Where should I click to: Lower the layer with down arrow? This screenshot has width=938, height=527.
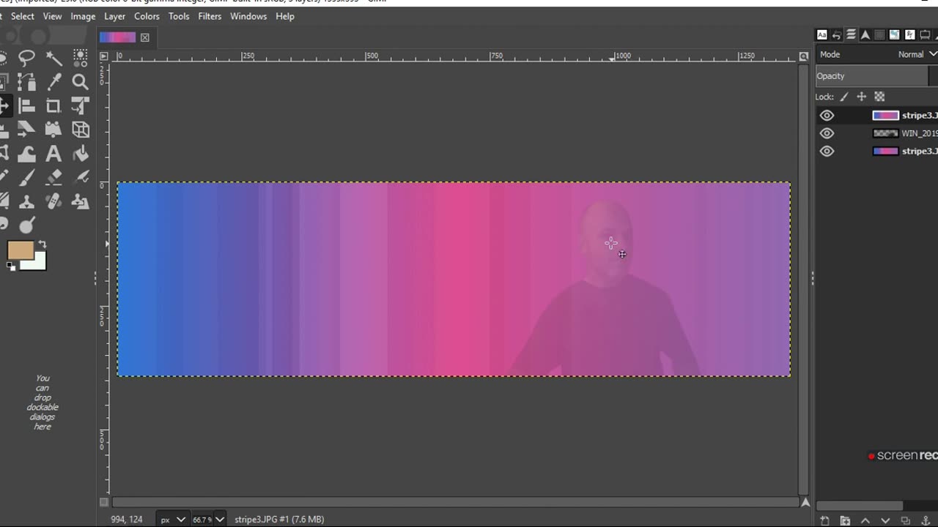point(885,520)
